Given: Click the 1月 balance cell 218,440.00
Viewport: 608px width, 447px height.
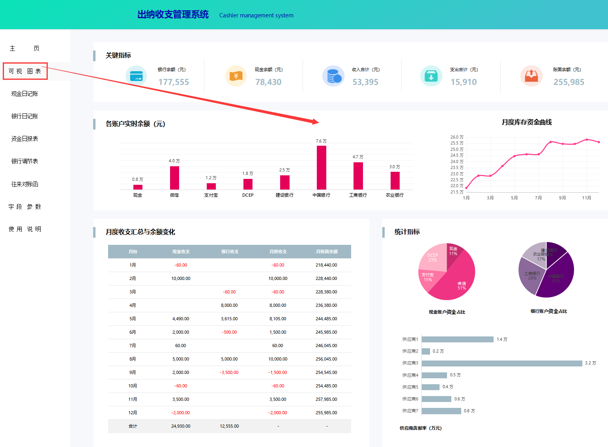Looking at the screenshot, I should (x=326, y=265).
